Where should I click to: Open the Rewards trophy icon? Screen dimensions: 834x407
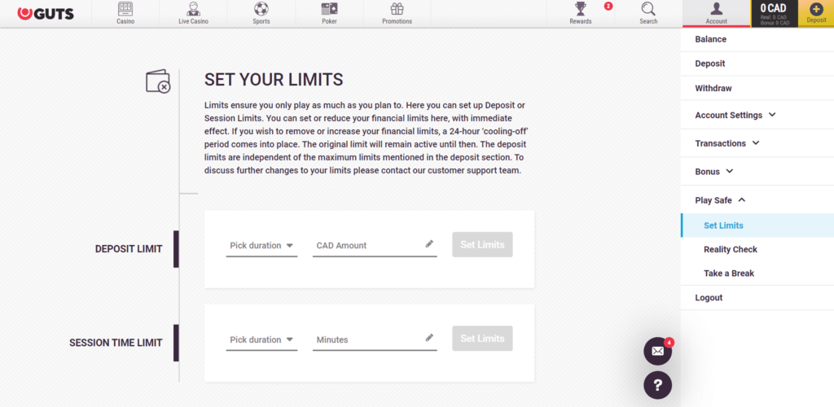[581, 10]
